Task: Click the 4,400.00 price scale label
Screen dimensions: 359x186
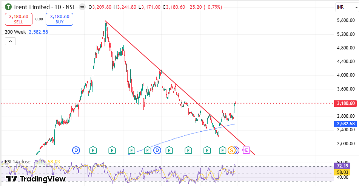Action: click(x=346, y=61)
